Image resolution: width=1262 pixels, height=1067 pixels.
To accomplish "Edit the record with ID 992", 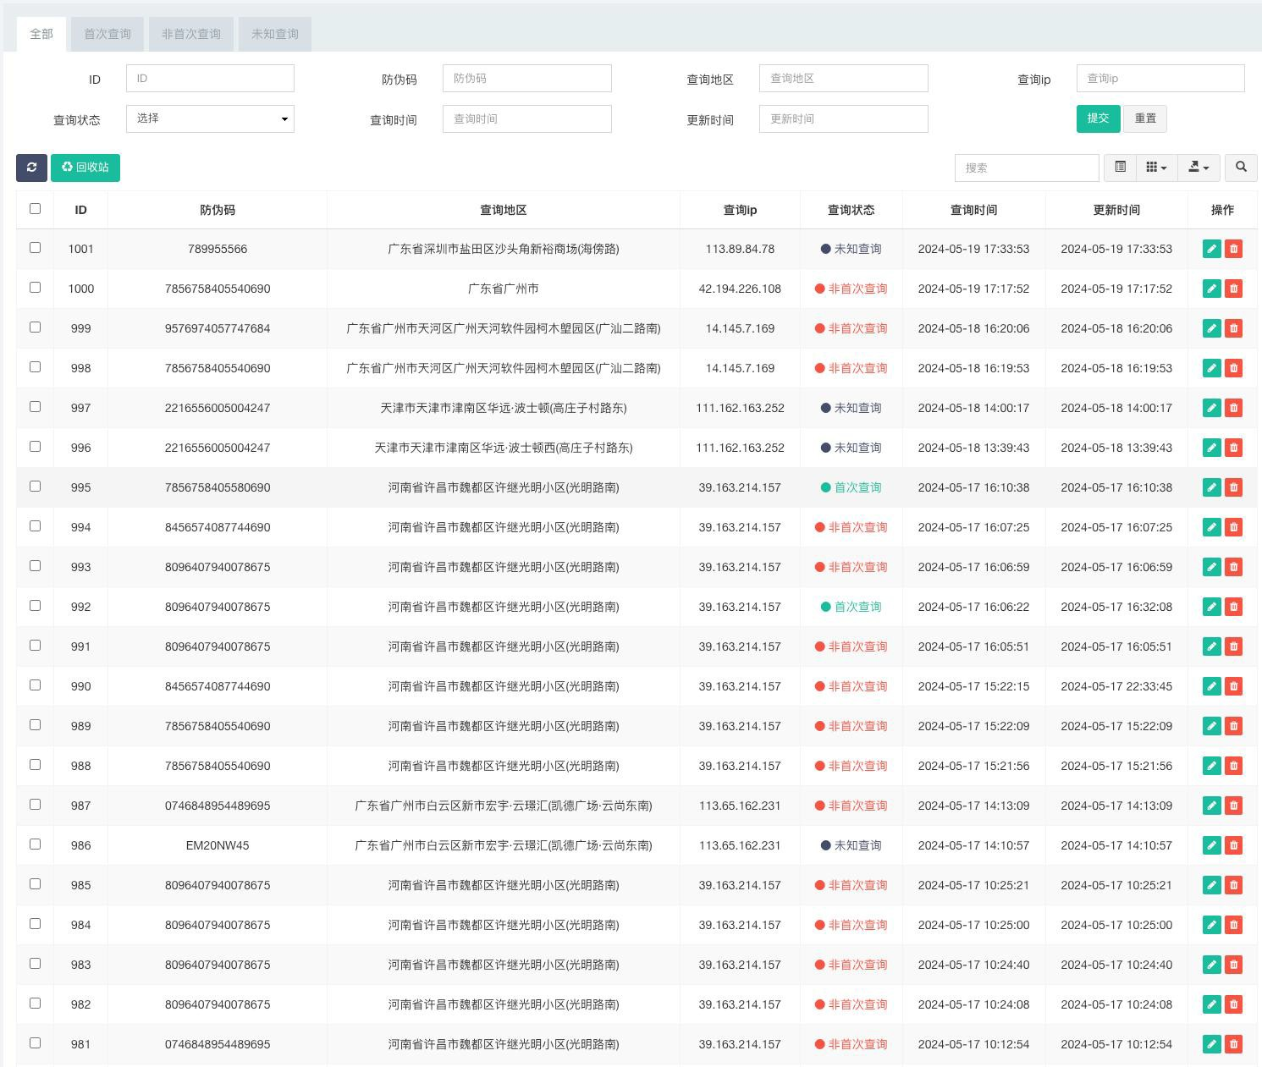I will click(x=1211, y=607).
